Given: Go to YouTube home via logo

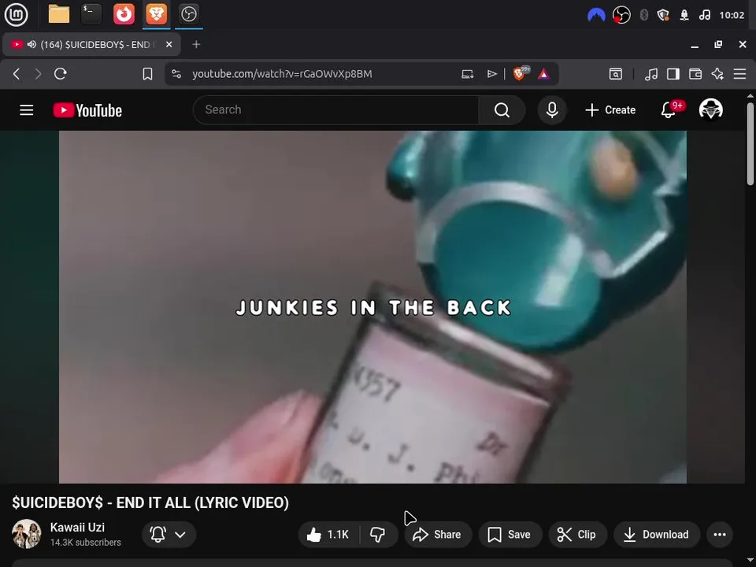Looking at the screenshot, I should [x=87, y=110].
